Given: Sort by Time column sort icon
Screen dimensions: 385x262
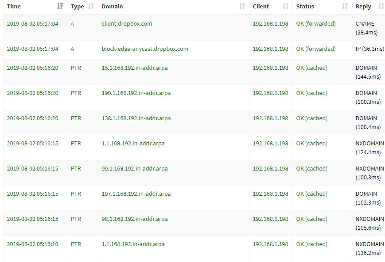Looking at the screenshot, I should click(x=60, y=6).
